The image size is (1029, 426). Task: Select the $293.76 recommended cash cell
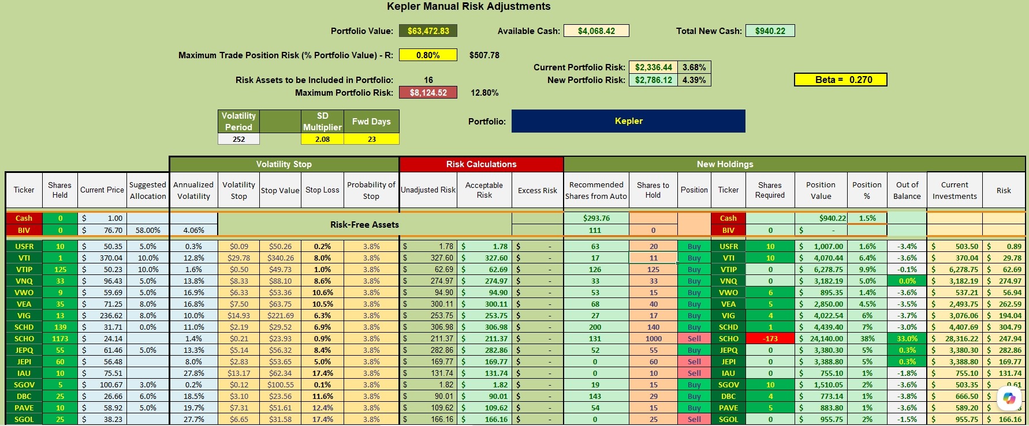click(596, 218)
